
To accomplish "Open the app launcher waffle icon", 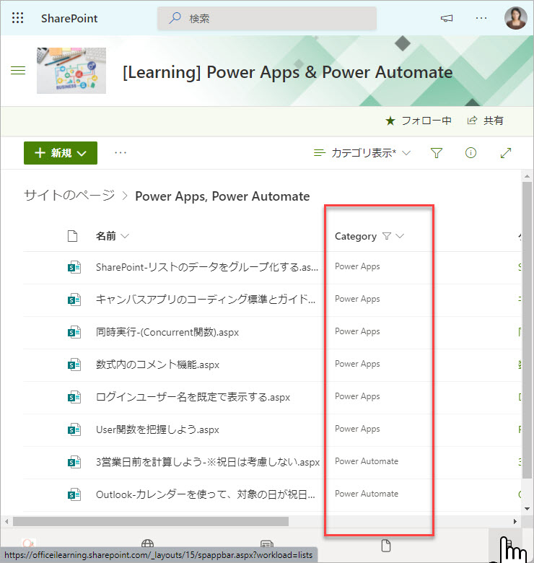I will click(17, 17).
